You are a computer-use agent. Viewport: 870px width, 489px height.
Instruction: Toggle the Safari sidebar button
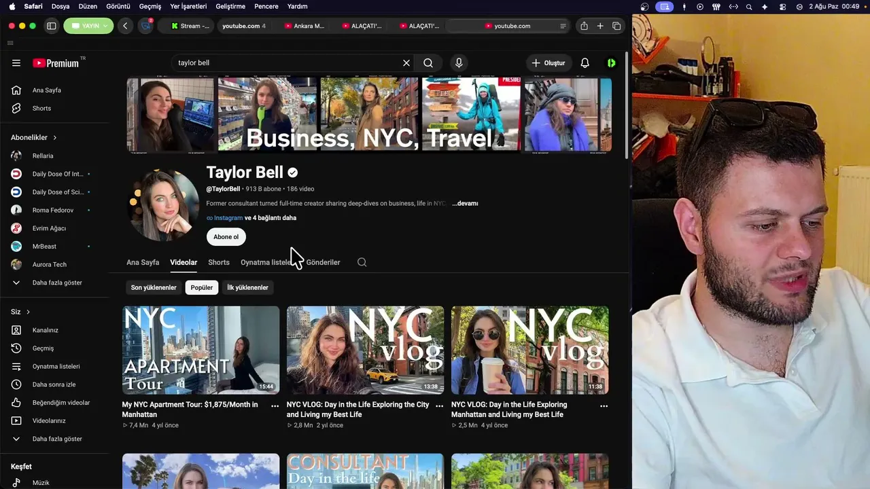coord(51,26)
